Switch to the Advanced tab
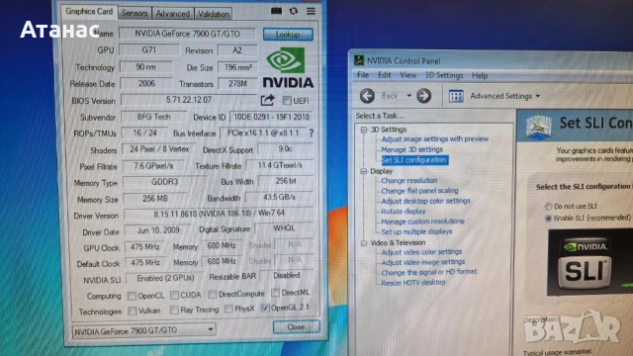Screen dimensions: 633x356 click(x=172, y=14)
